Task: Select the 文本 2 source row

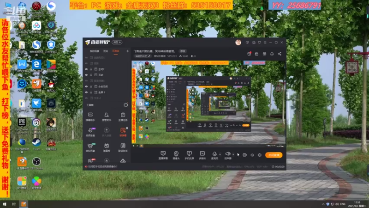Action: [107, 98]
